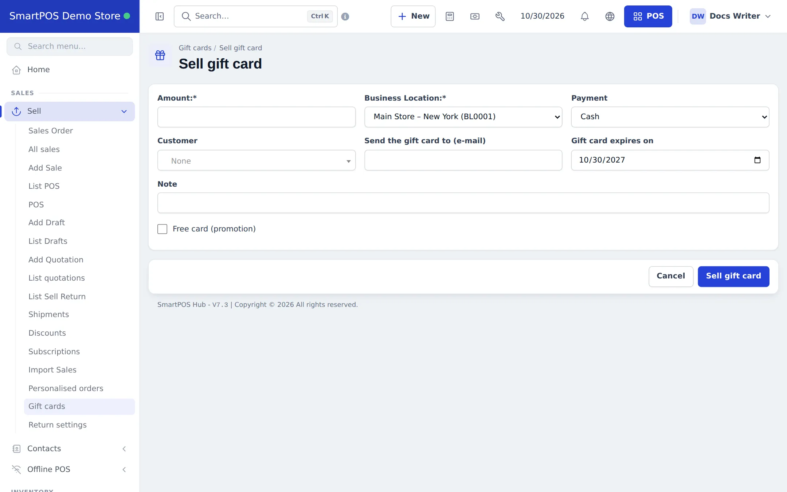The height and width of the screenshot is (492, 787).
Task: Enable Free card (promotion) checkbox
Action: click(x=162, y=229)
